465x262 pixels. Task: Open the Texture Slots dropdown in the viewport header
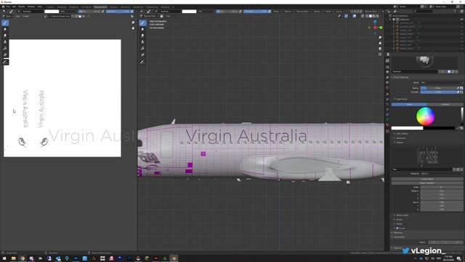[372, 12]
